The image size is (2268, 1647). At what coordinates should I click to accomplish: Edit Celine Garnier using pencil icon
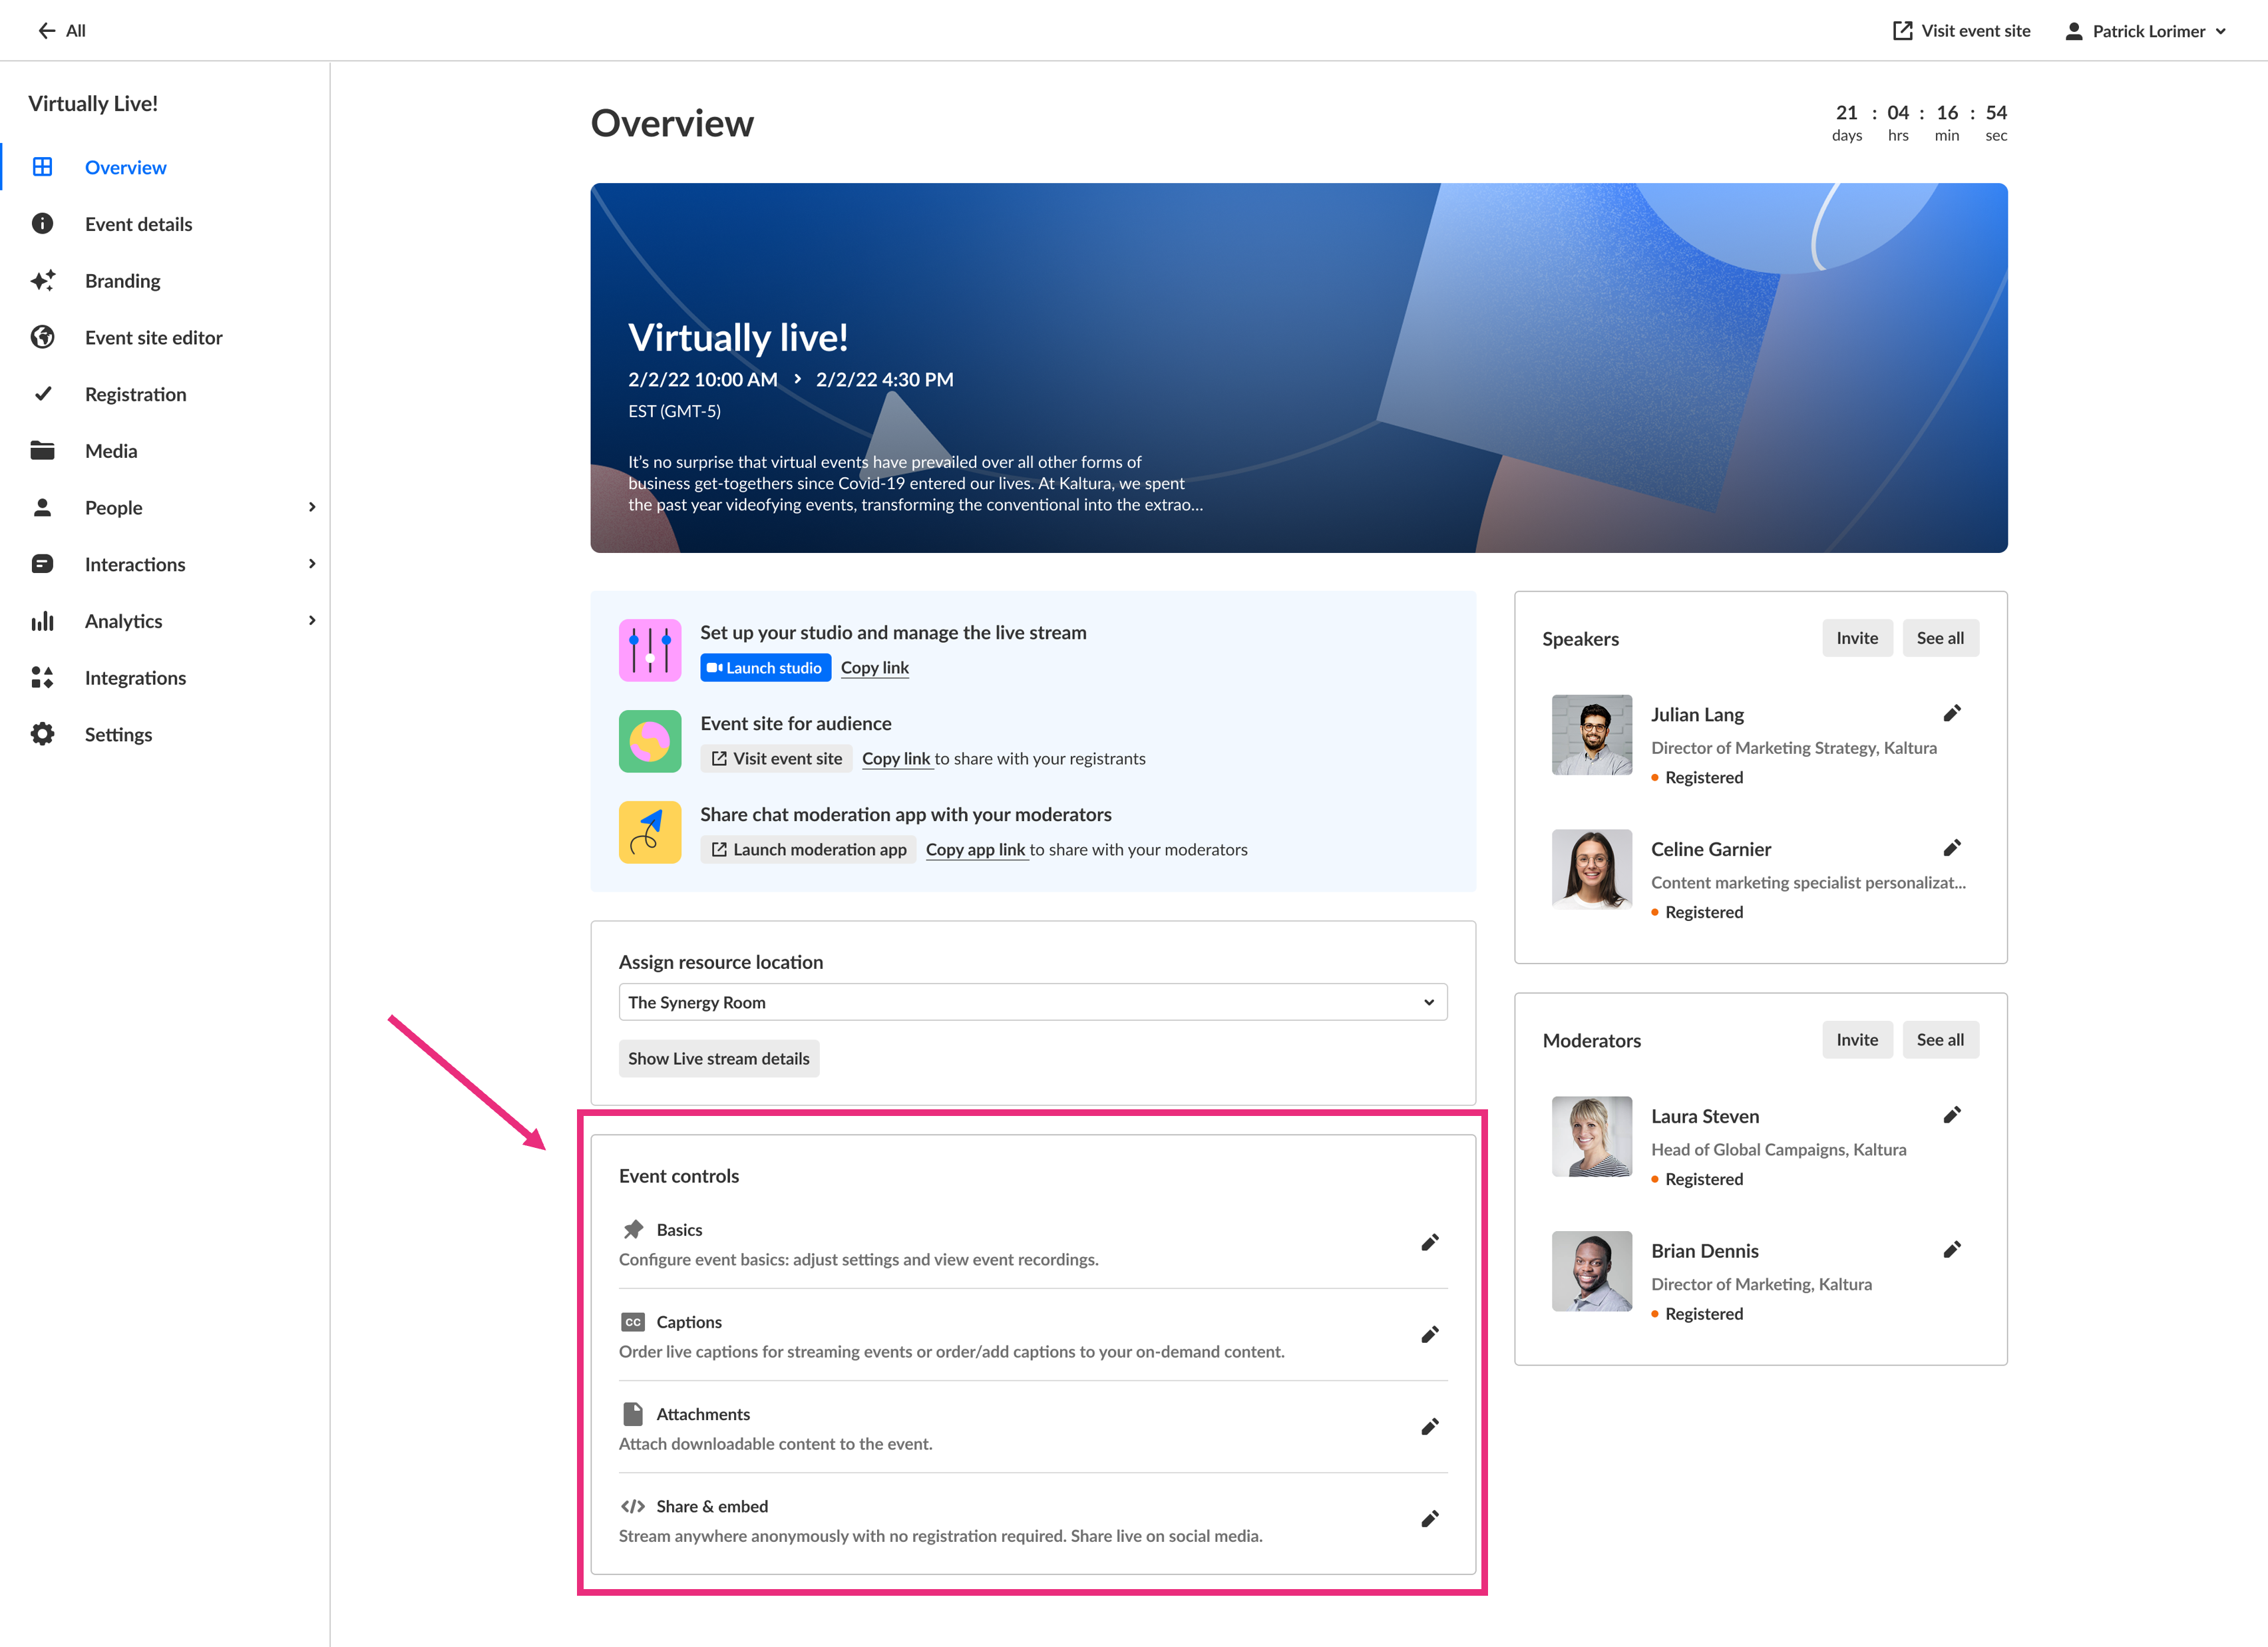tap(1951, 849)
